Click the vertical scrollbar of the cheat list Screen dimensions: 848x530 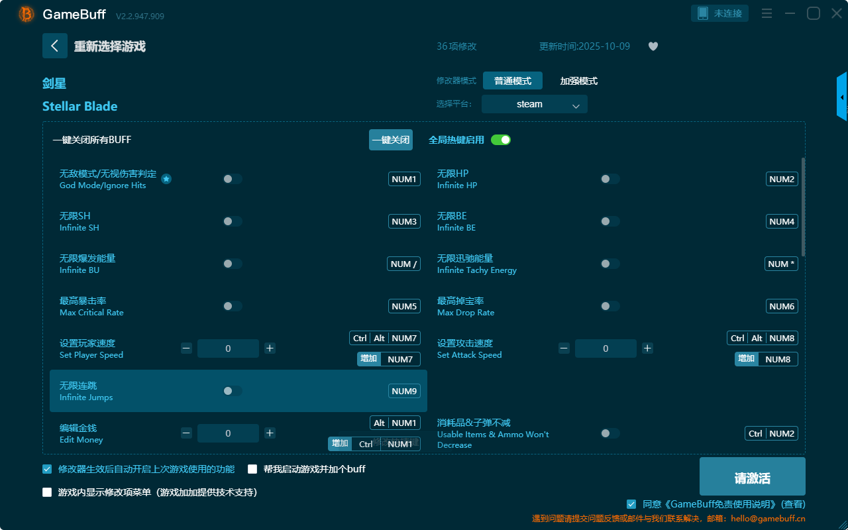tap(804, 207)
